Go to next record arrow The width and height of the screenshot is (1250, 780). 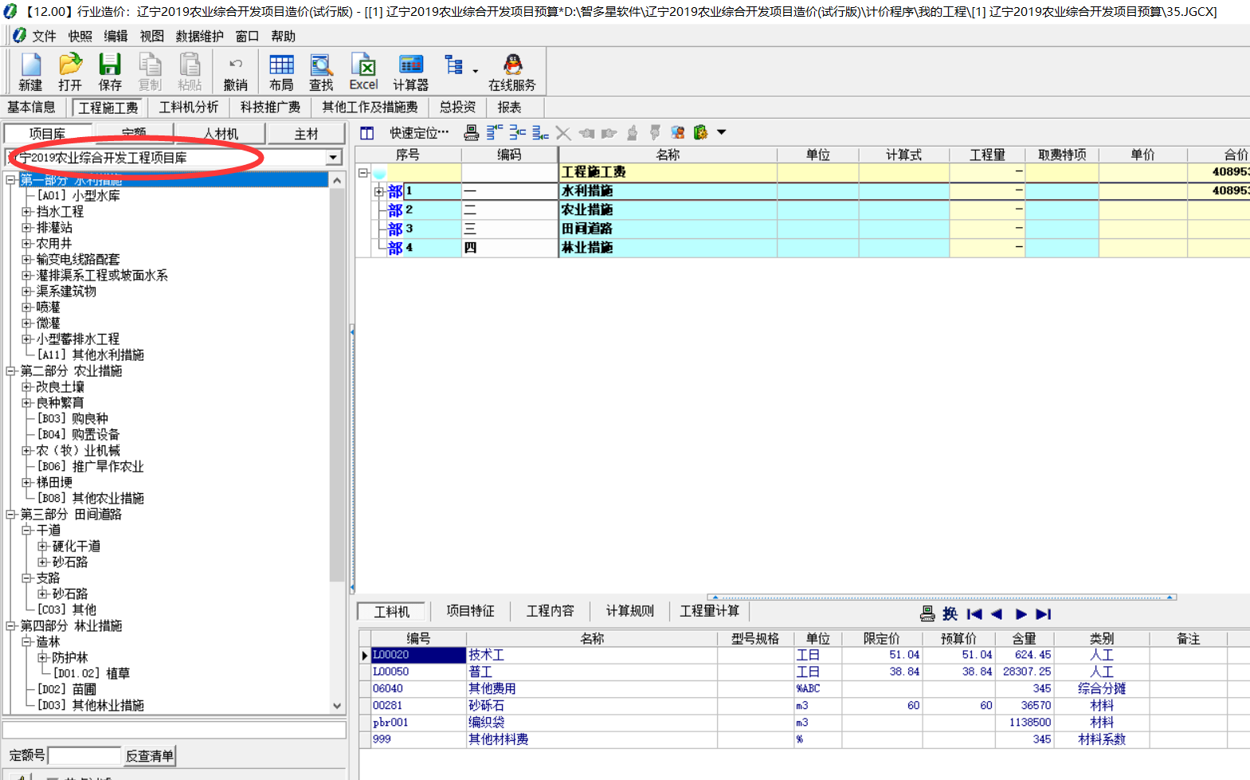pyautogui.click(x=1021, y=614)
